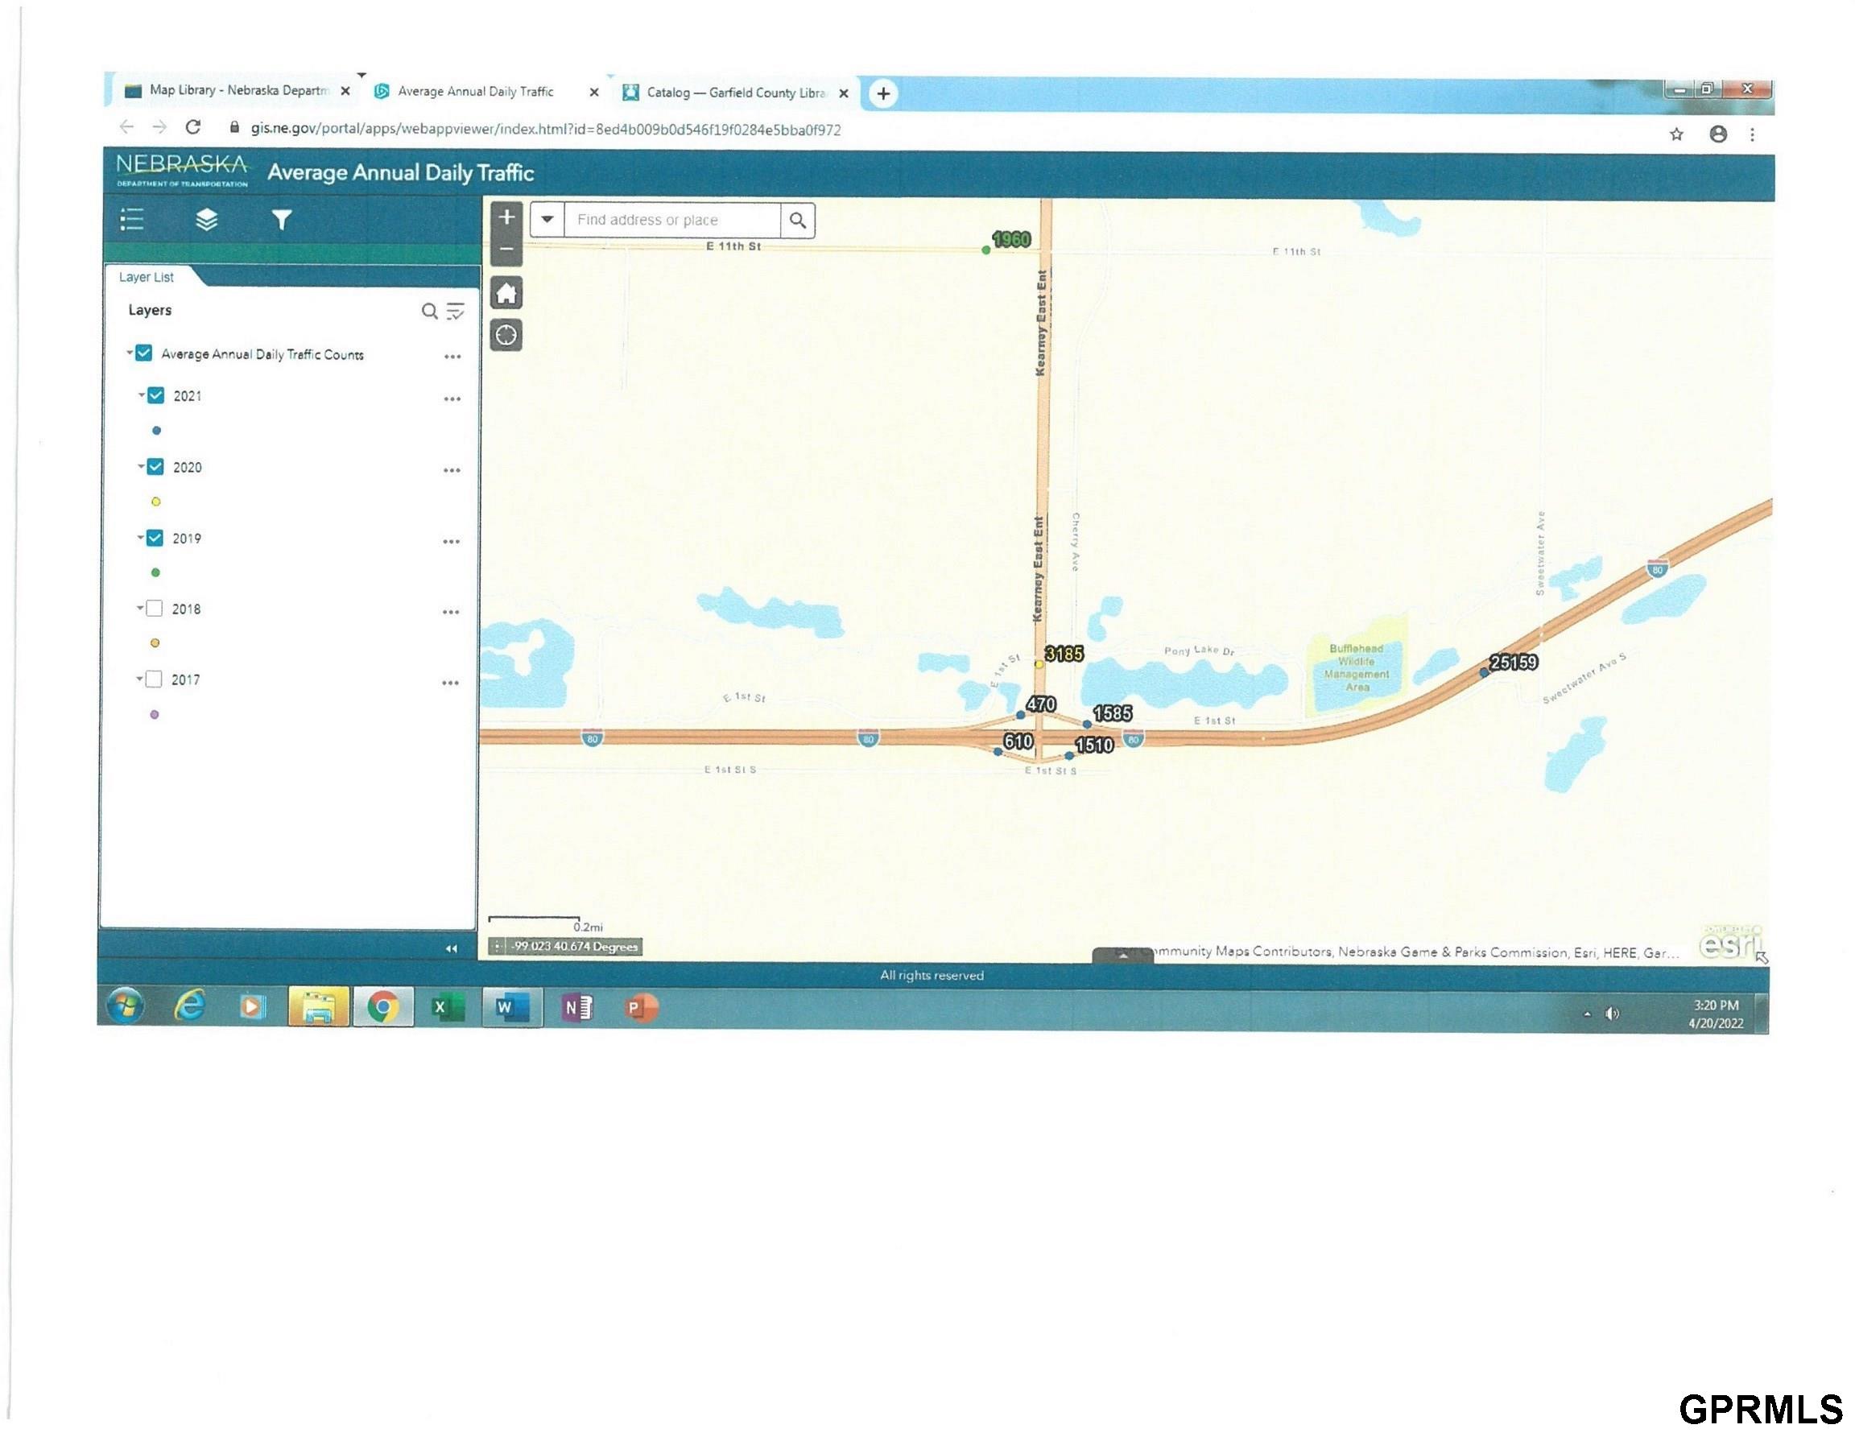The image size is (1855, 1433).
Task: Open search source dropdown arrow
Action: 547,219
